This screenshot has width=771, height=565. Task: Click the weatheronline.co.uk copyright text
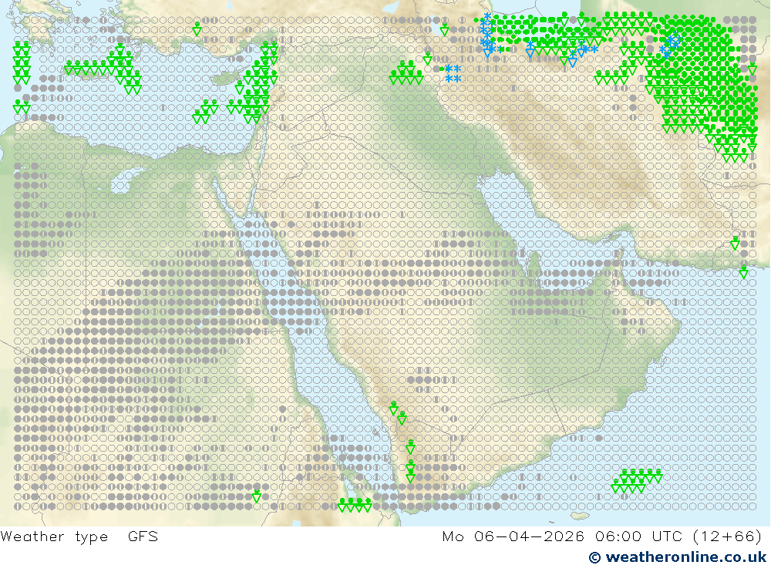click(678, 557)
